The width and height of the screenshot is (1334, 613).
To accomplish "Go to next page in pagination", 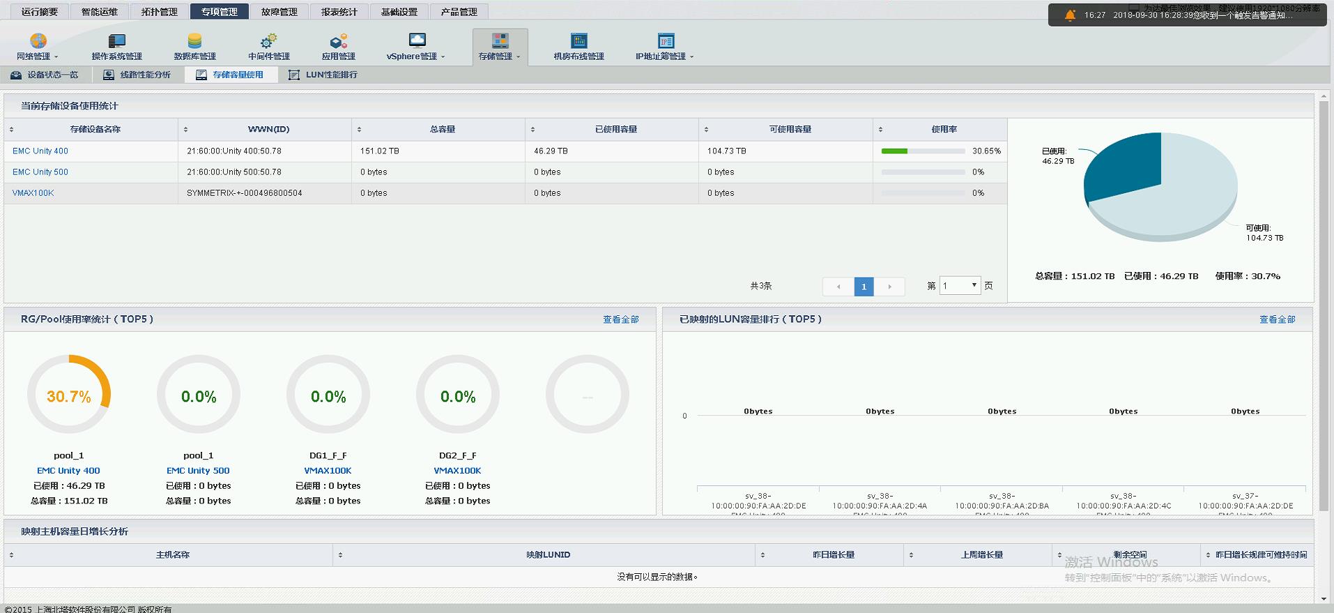I will [889, 287].
